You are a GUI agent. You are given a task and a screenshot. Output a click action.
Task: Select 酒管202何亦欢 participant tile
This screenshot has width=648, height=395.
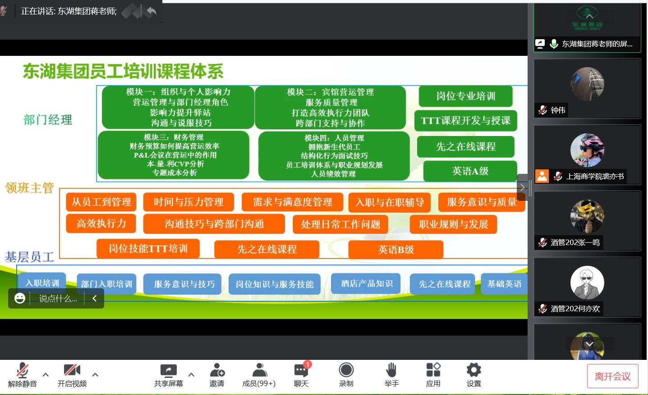pos(587,287)
